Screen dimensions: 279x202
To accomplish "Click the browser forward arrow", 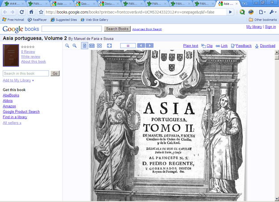I will [12, 12].
